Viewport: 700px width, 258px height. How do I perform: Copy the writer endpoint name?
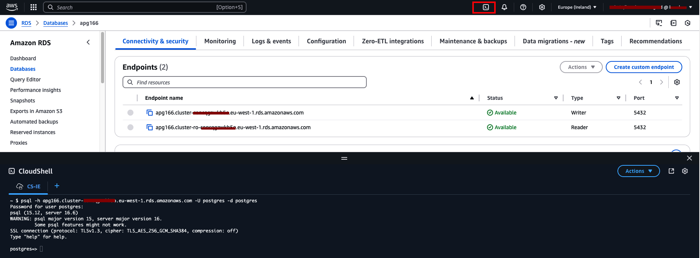[150, 113]
